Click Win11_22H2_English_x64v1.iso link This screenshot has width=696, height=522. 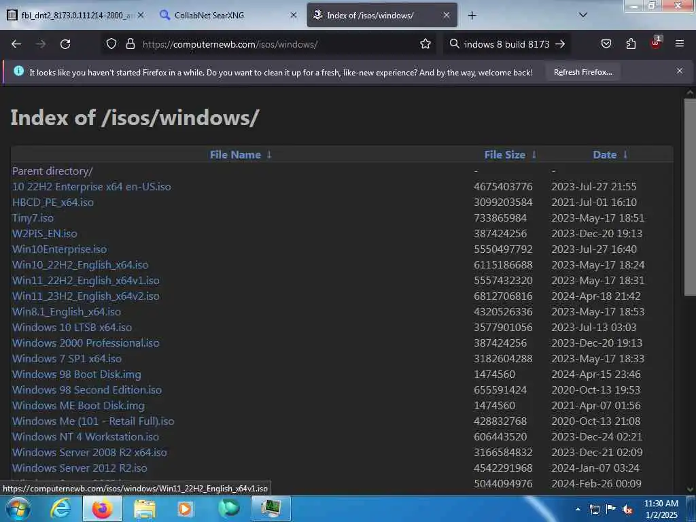point(86,280)
